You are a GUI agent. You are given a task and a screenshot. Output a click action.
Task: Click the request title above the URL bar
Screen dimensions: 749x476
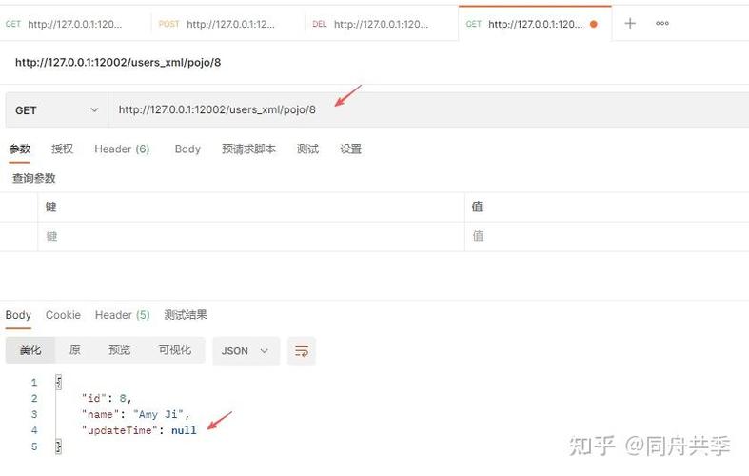118,63
